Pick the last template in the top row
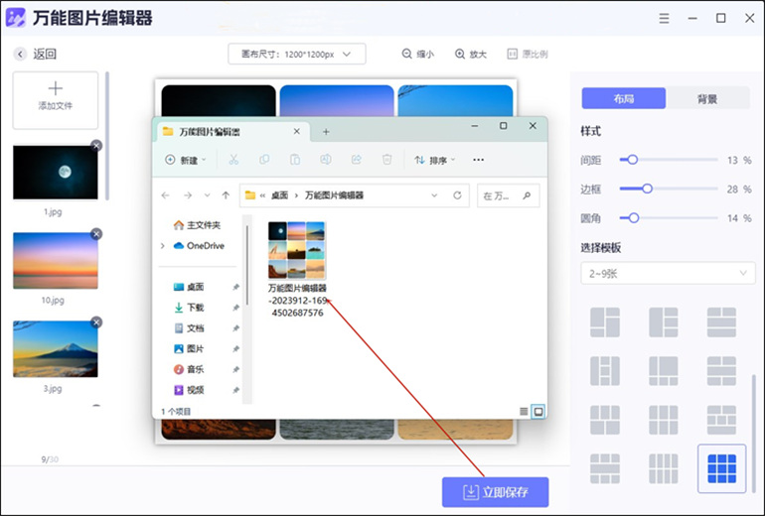Image resolution: width=765 pixels, height=516 pixels. point(721,322)
